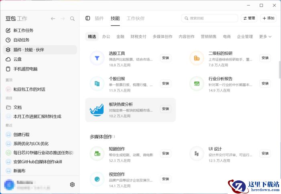
Task: Select 金融 category tab
Action: (120, 37)
